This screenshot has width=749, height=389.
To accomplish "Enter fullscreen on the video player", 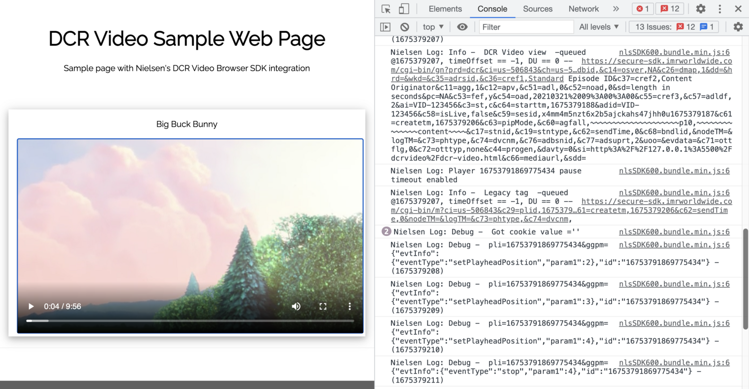I will pos(323,306).
